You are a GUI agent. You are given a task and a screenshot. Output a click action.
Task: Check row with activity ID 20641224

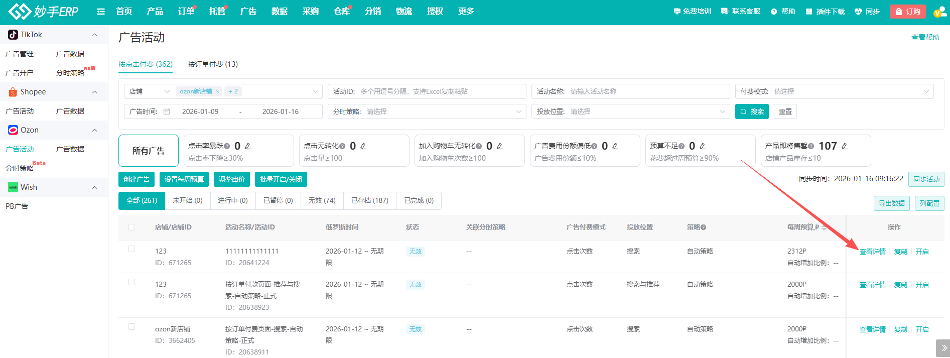[132, 249]
